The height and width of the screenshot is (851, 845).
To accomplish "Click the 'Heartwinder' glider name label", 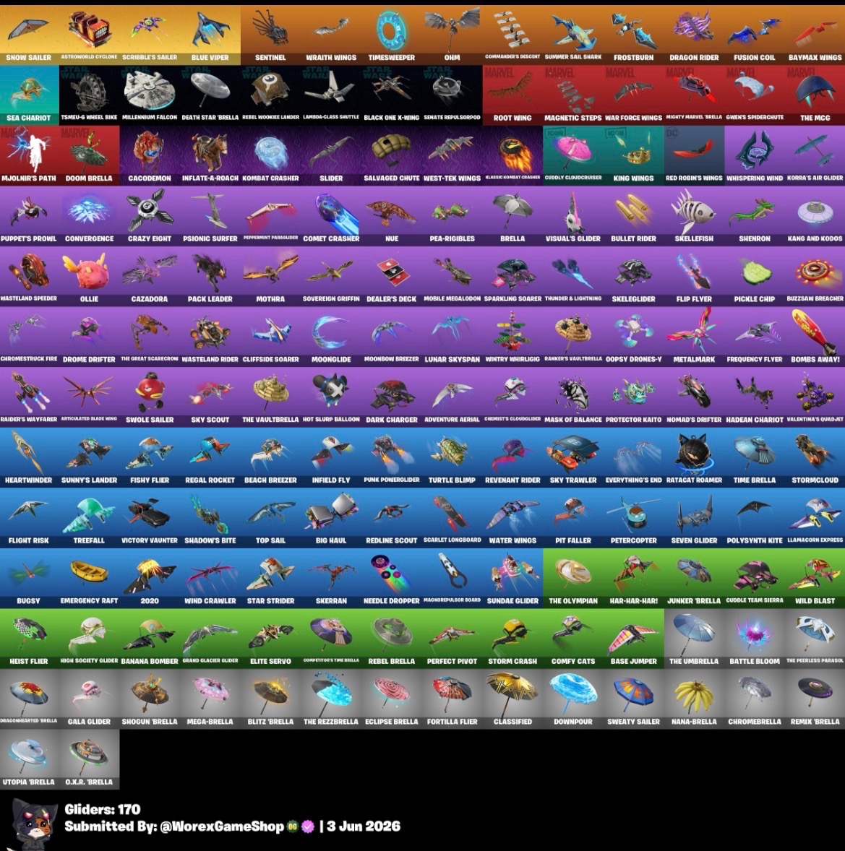I will tap(29, 480).
